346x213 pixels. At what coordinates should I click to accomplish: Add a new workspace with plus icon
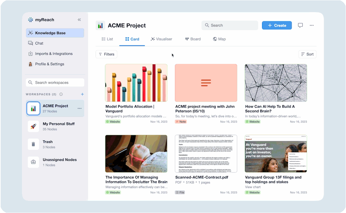pyautogui.click(x=82, y=94)
